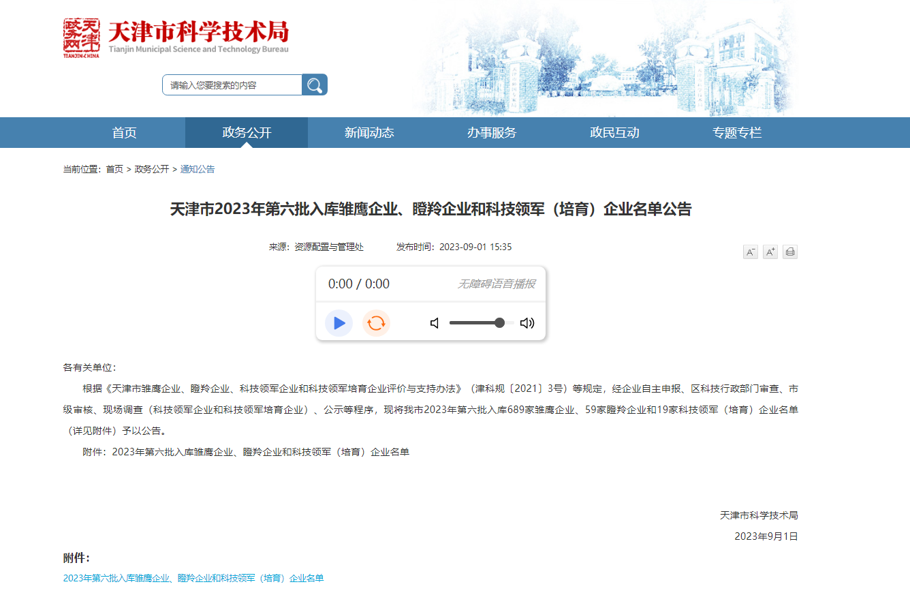The height and width of the screenshot is (608, 910).
Task: Adjust the audio volume slider handle
Action: click(500, 322)
